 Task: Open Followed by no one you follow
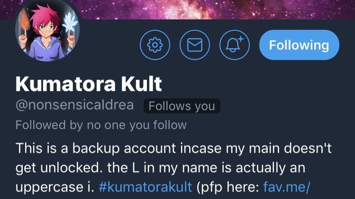[x=101, y=125]
